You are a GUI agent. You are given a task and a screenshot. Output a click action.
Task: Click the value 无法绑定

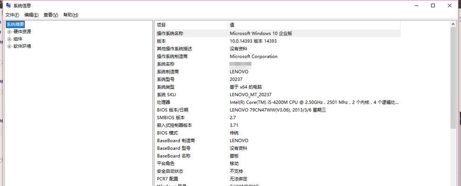[238, 179]
